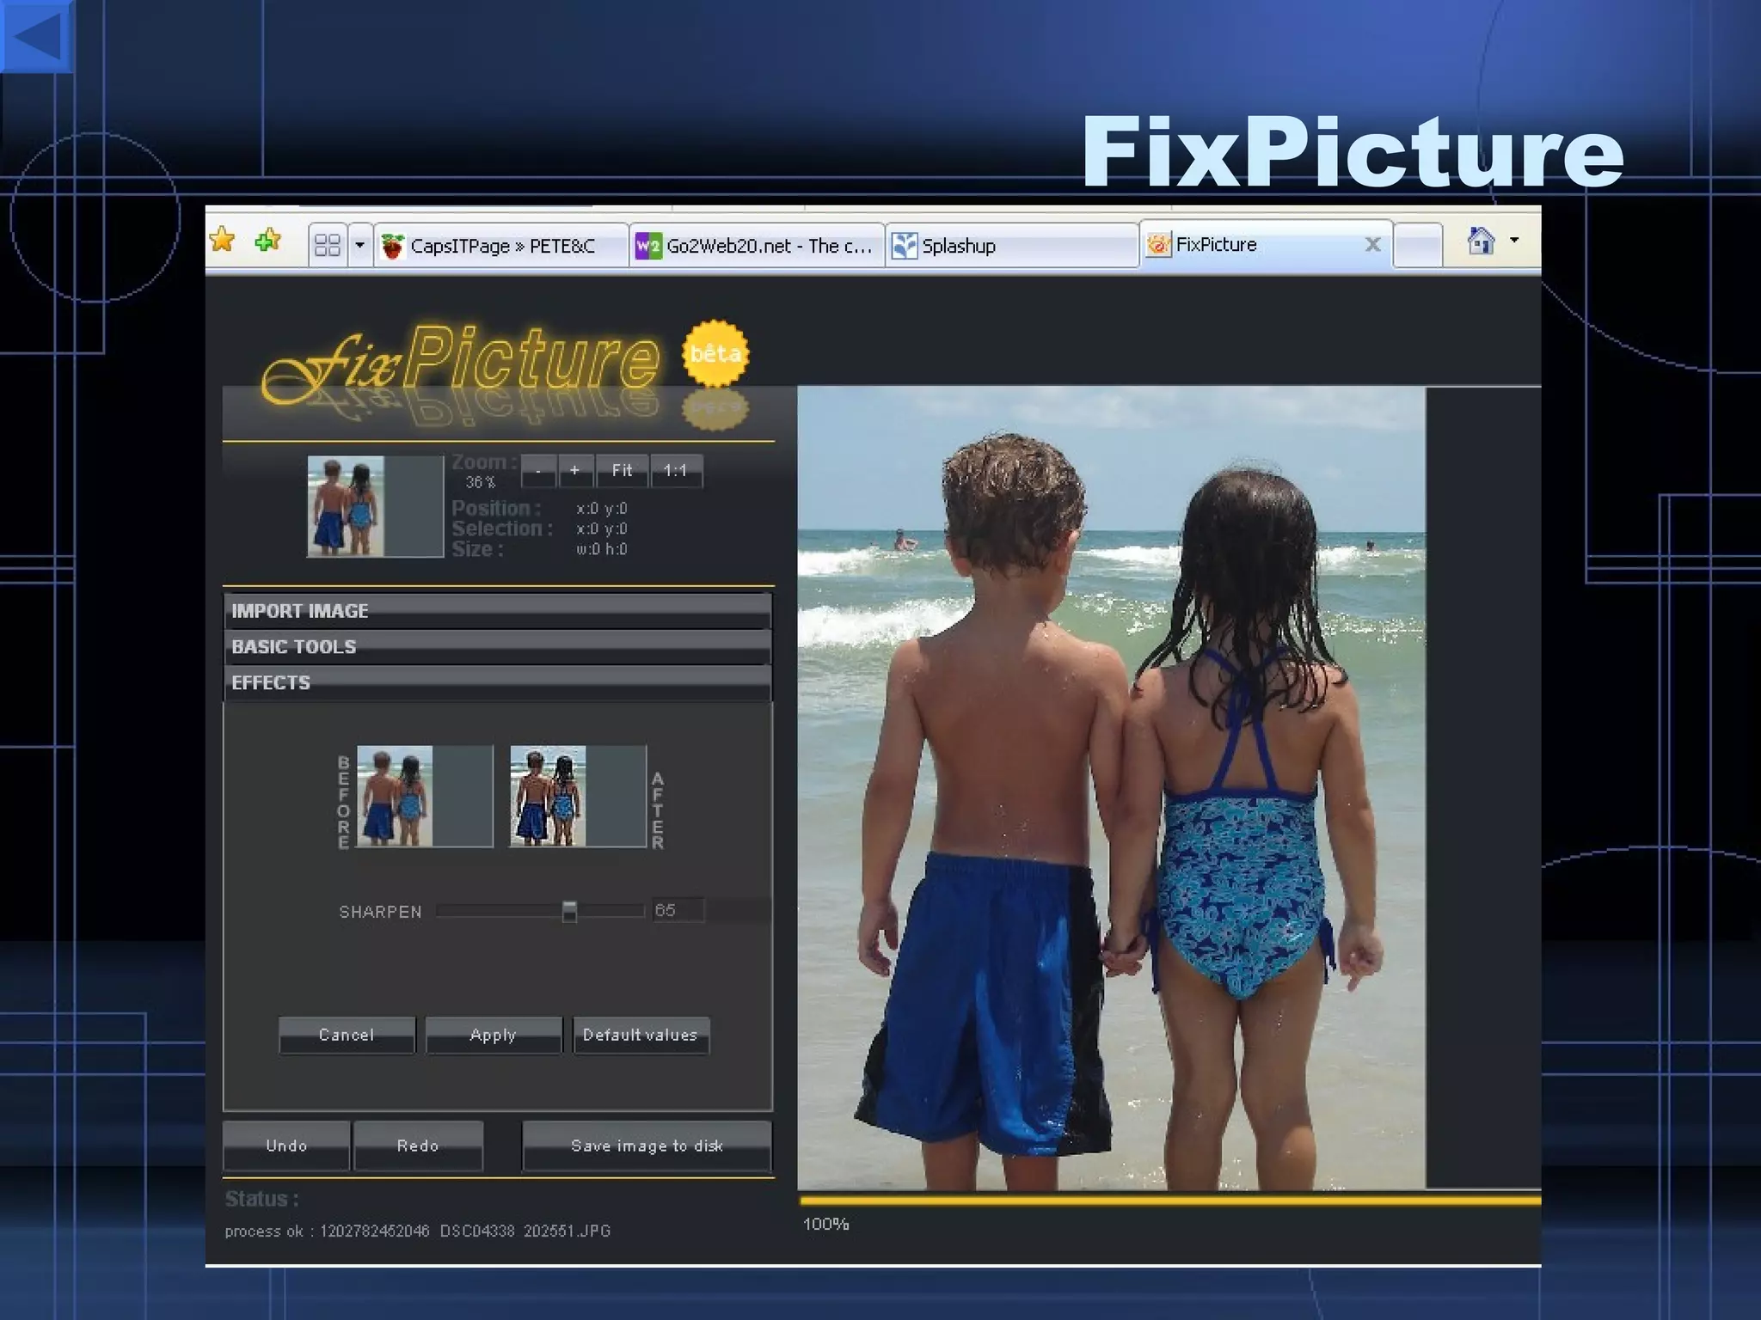Switch to the Go2Web20.net tab
Image resolution: width=1761 pixels, height=1320 pixels.
click(x=757, y=246)
